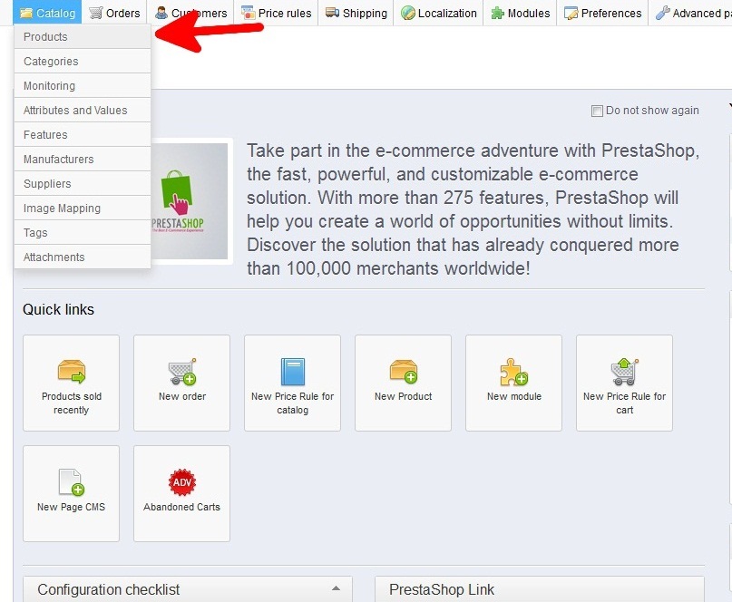Open Attachments from the Catalog dropdown
The image size is (732, 602).
(x=83, y=257)
